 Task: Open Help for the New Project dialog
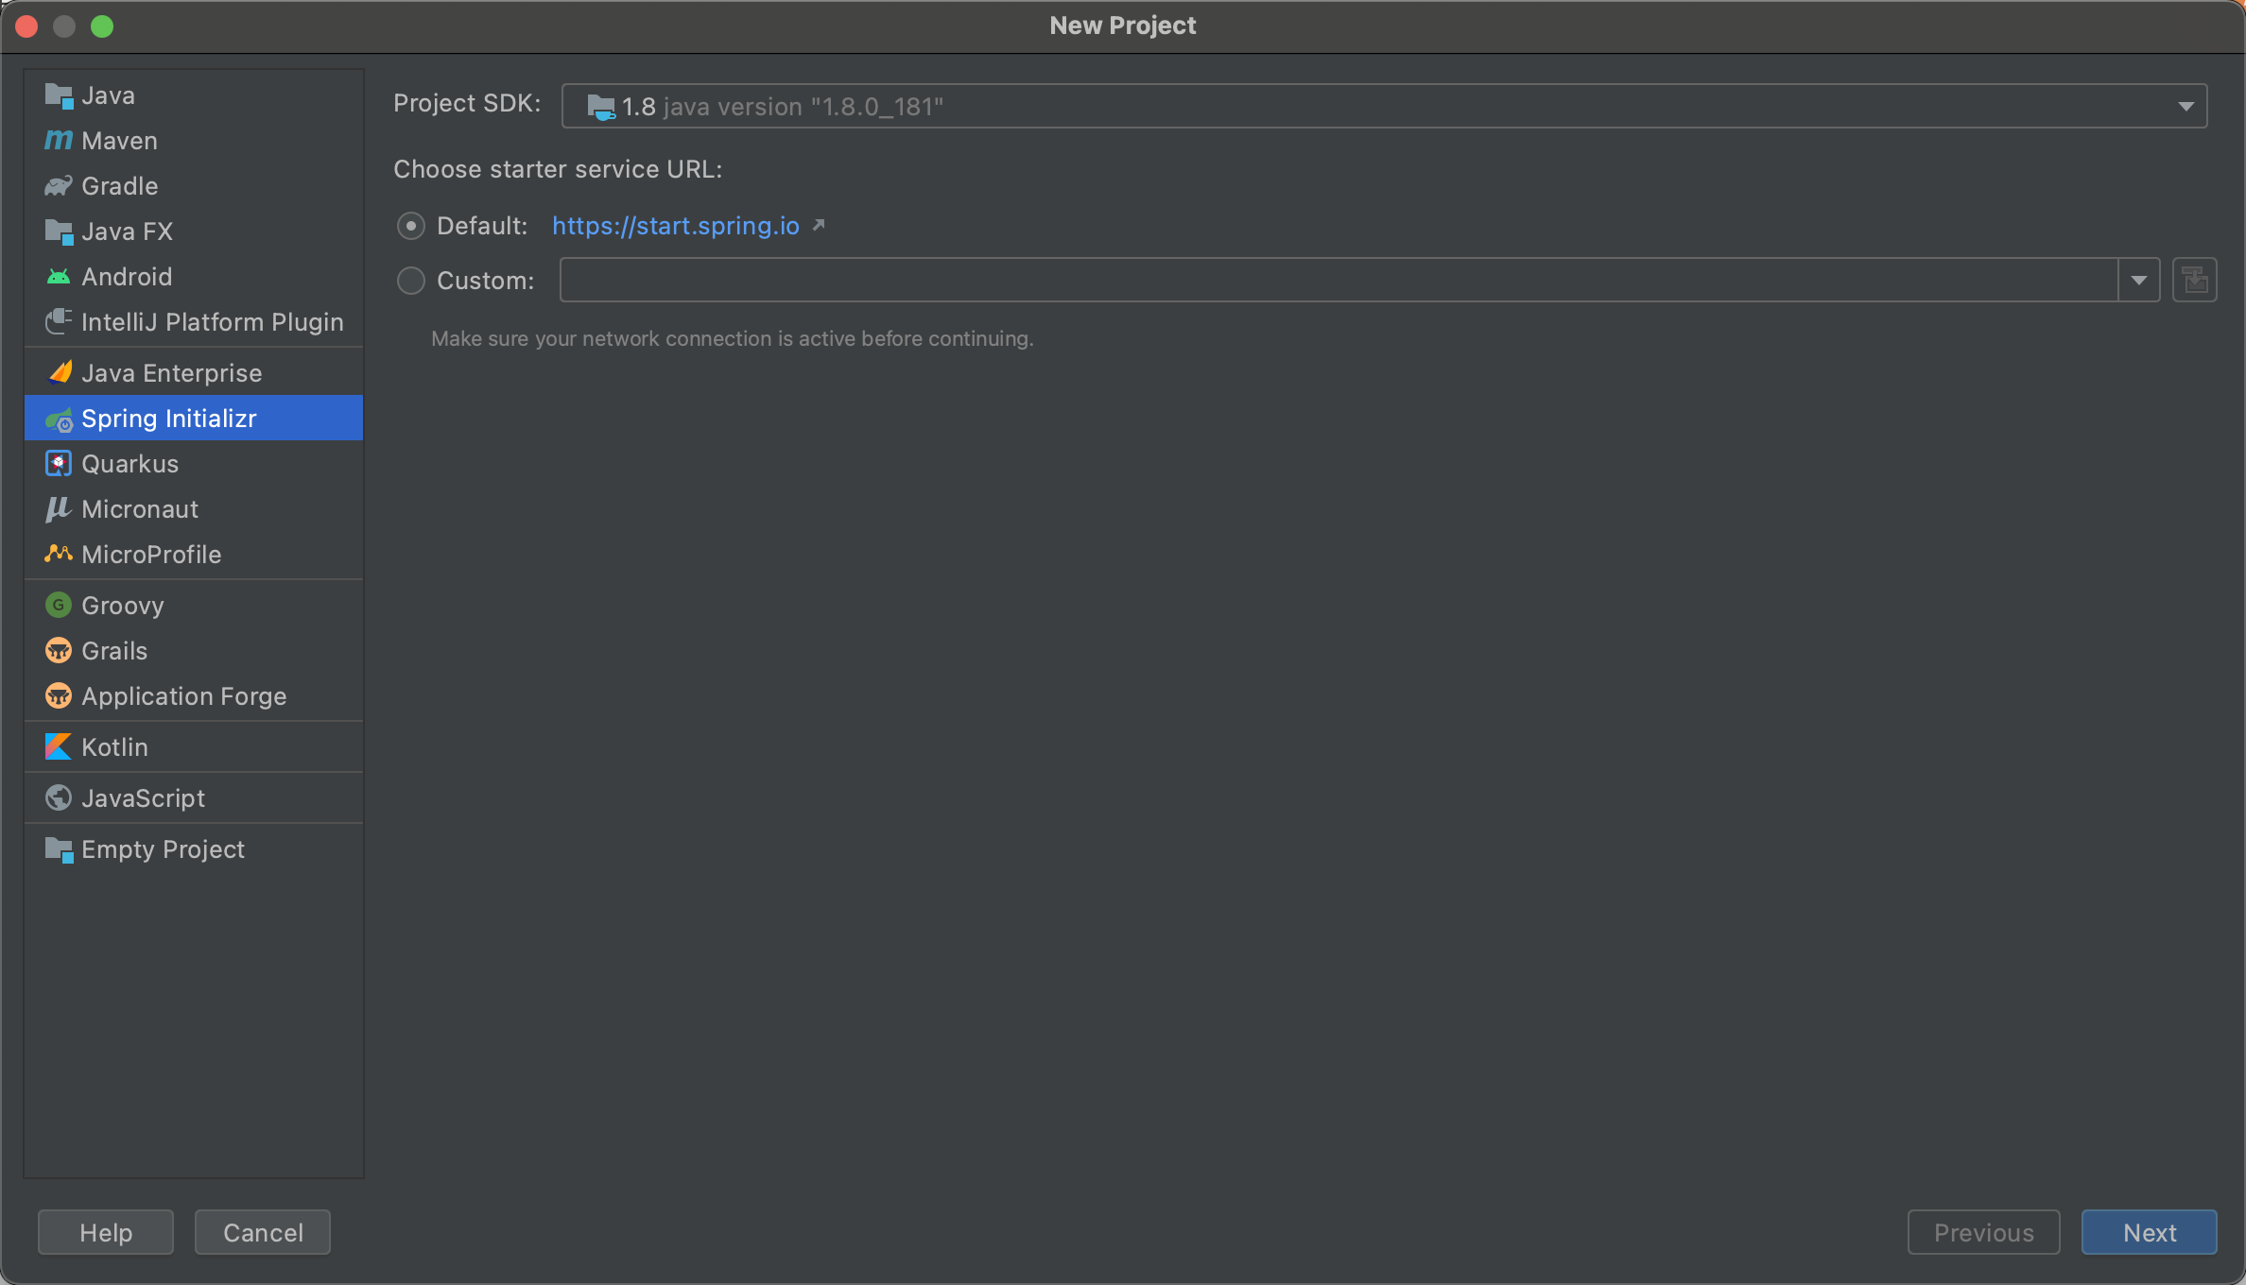point(106,1232)
